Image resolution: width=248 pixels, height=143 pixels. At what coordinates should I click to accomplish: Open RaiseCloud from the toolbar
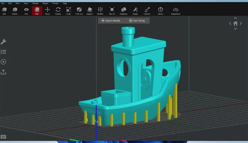[x=175, y=11]
